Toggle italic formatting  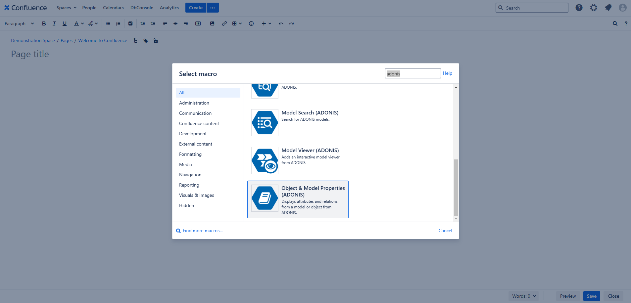(54, 23)
